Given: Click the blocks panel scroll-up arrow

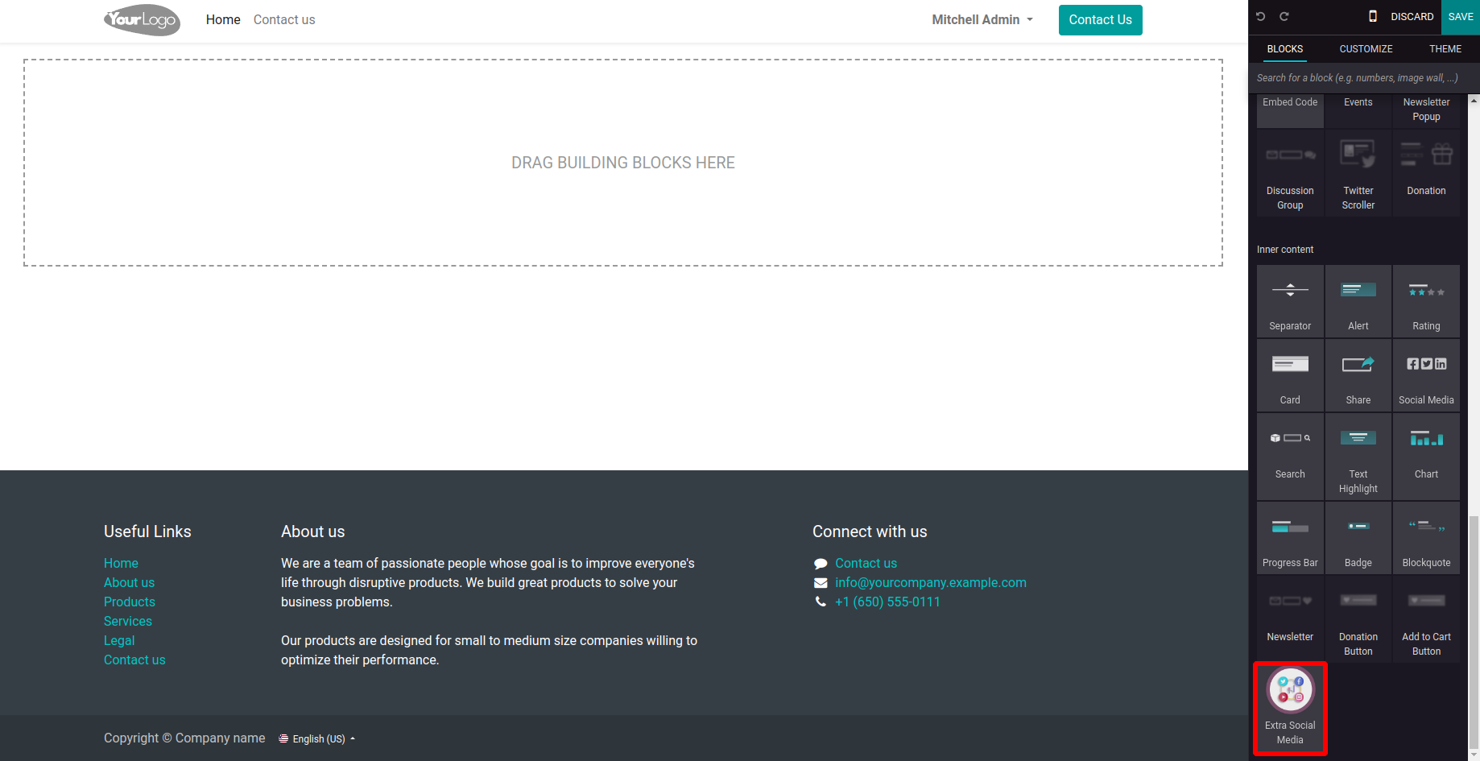Looking at the screenshot, I should point(1474,101).
